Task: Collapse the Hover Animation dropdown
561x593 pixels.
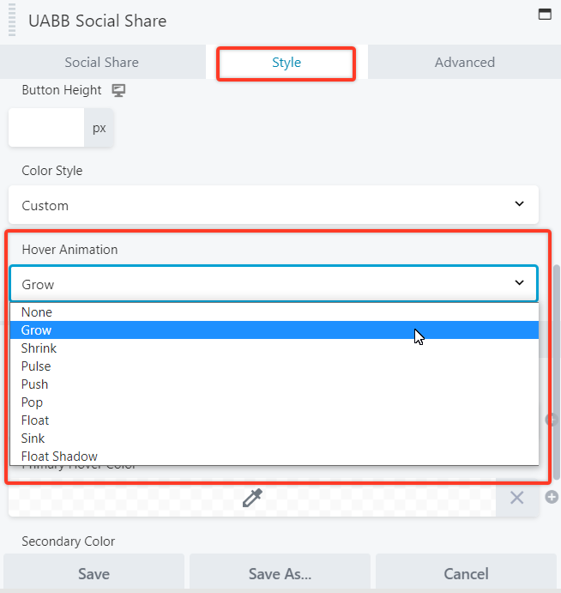Action: click(x=274, y=284)
